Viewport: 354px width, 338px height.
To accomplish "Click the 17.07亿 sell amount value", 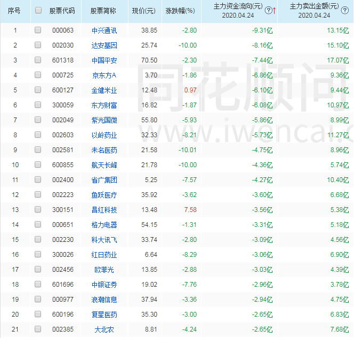I will 338,60.
